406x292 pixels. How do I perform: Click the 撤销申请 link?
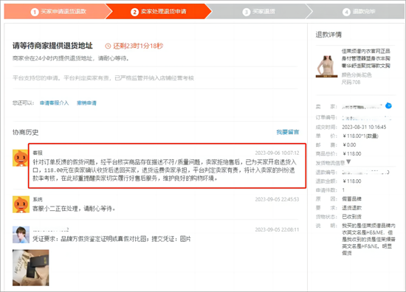pos(86,103)
